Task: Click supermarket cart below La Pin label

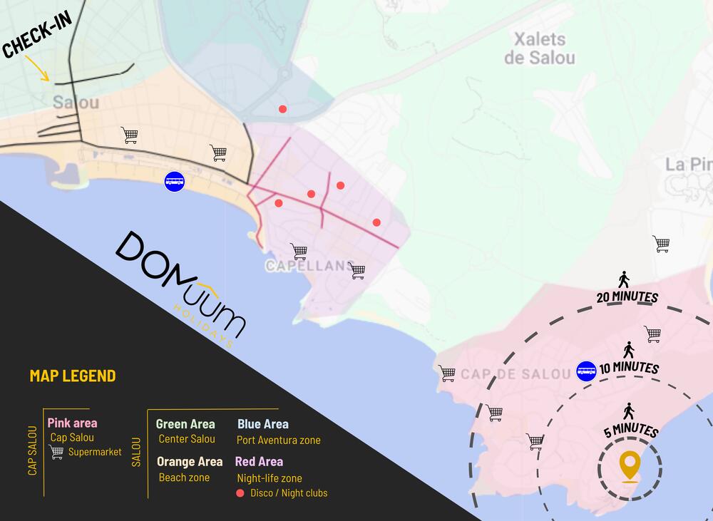Action: [x=662, y=244]
